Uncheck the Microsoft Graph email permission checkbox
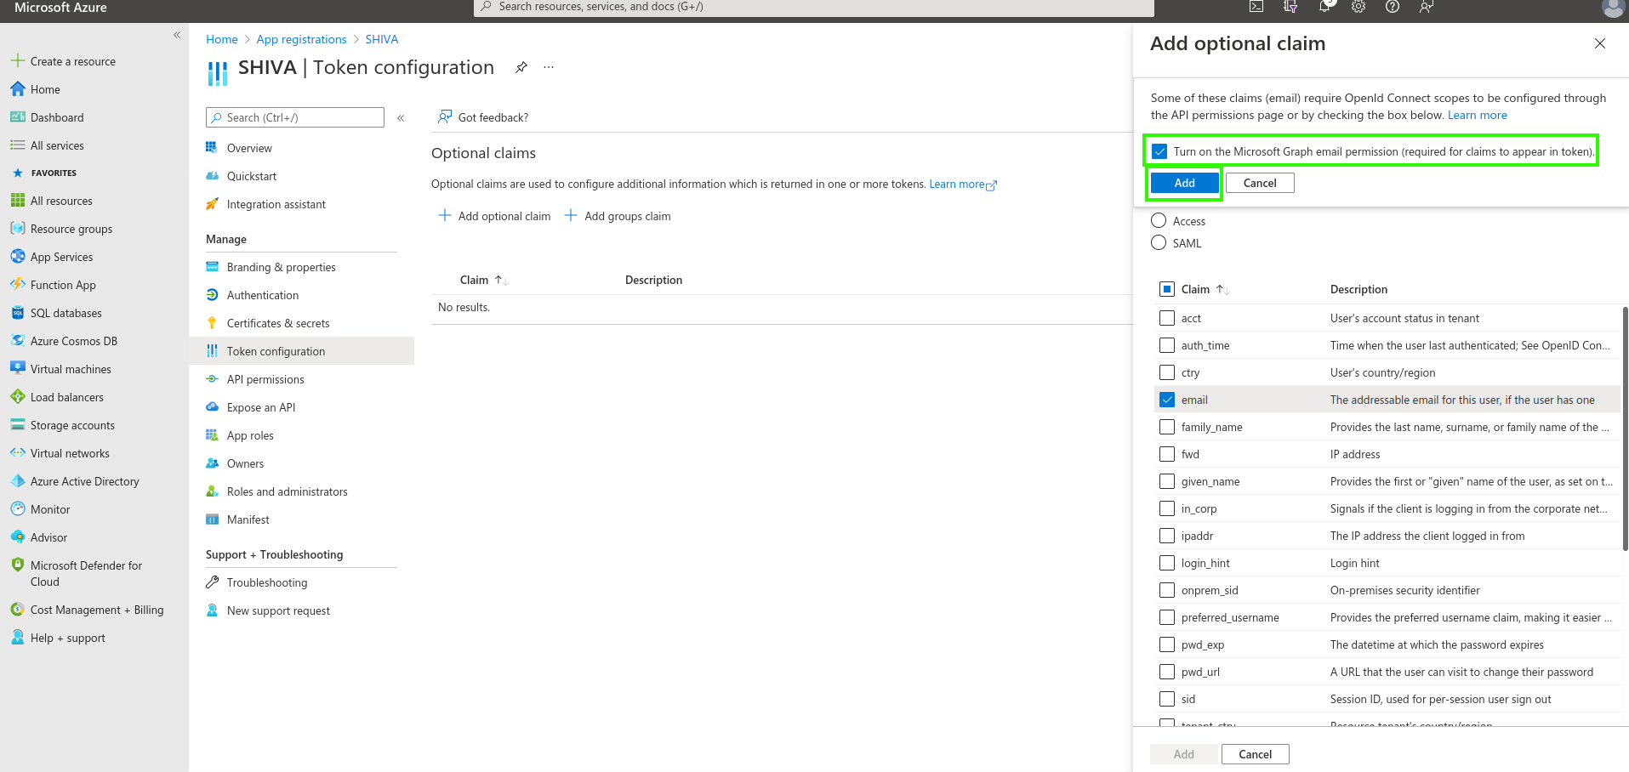 pos(1159,151)
